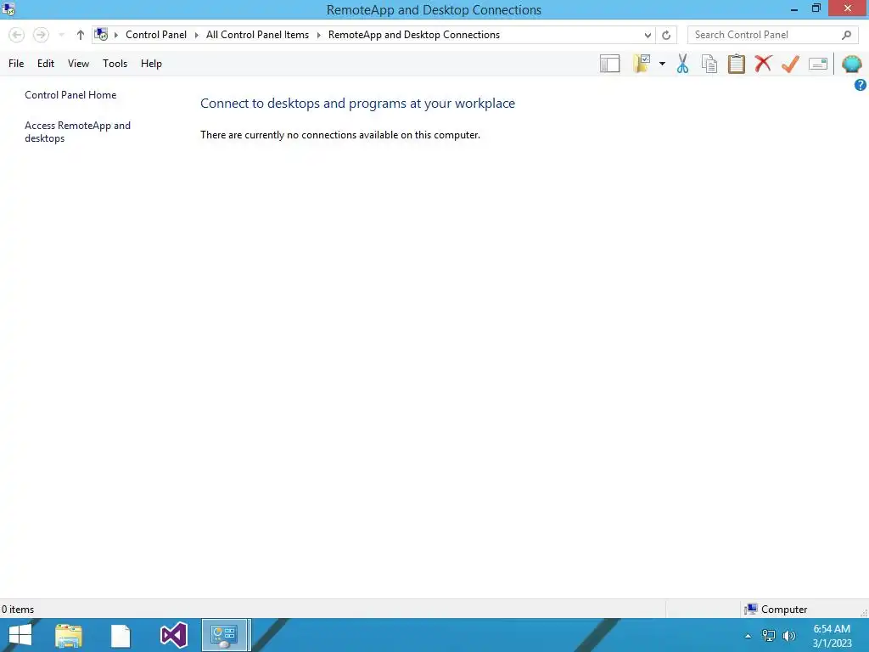Click the window title bar system icon
The height and width of the screenshot is (652, 869).
pyautogui.click(x=8, y=8)
